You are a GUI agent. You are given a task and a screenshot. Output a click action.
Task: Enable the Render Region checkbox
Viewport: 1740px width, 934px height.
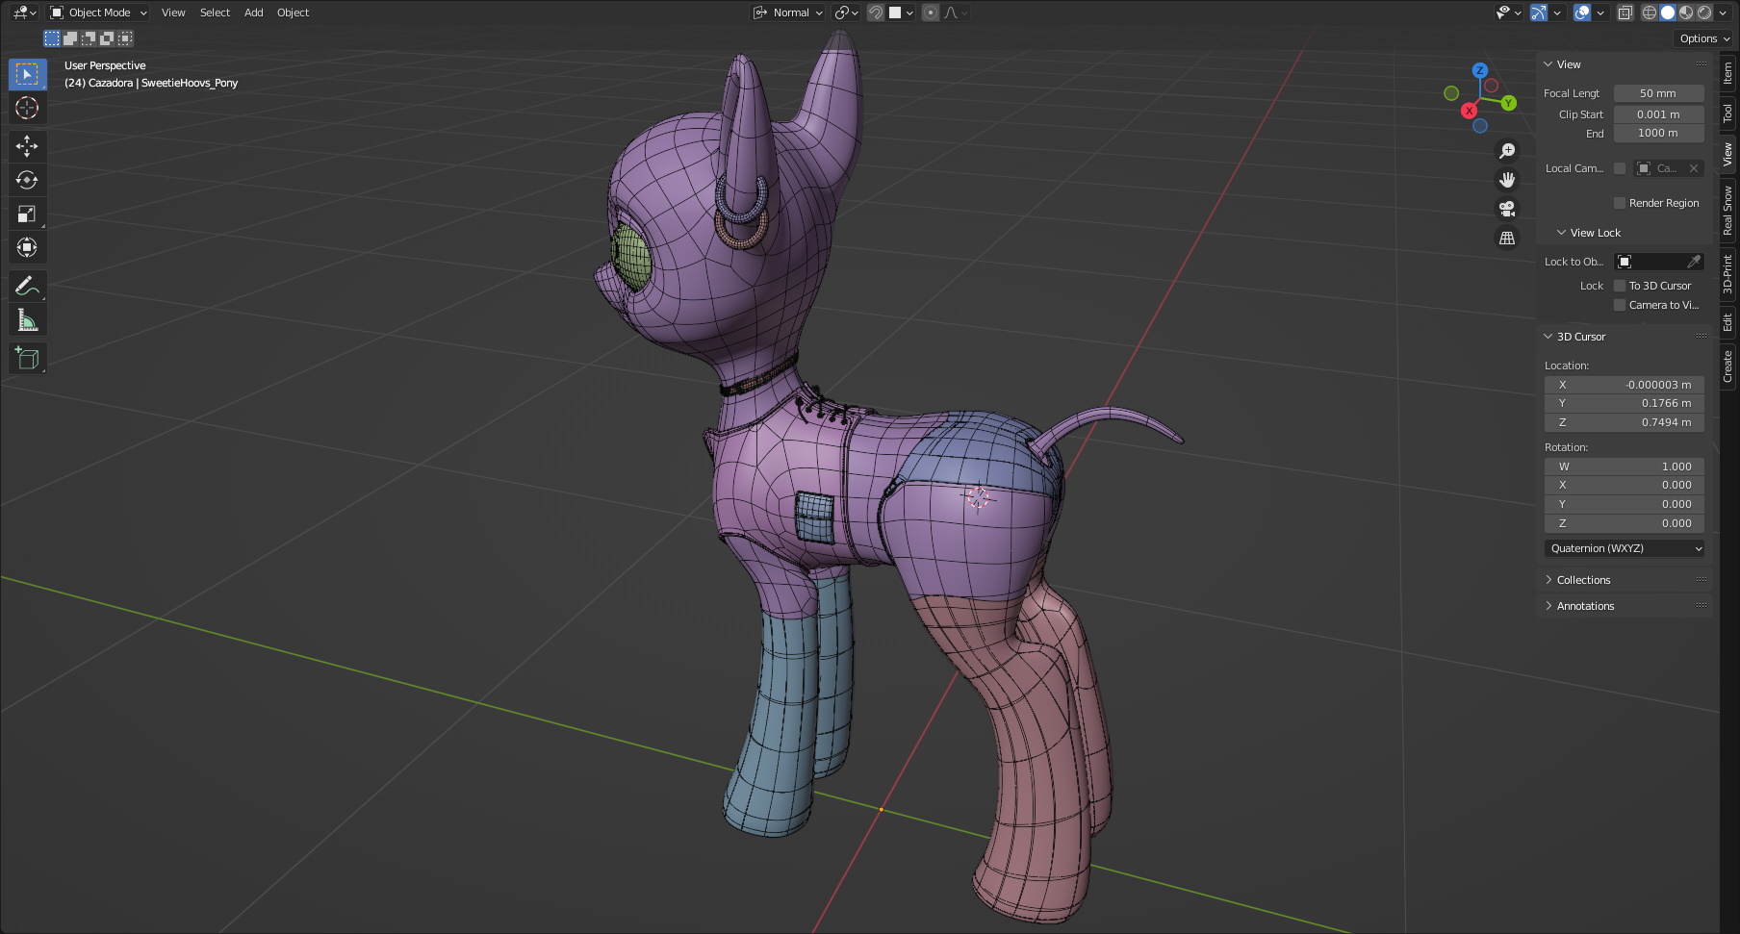coord(1620,203)
